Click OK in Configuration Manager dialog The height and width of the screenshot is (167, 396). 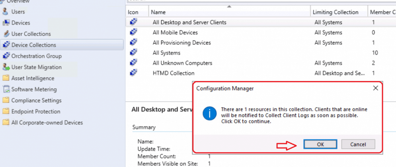click(320, 144)
